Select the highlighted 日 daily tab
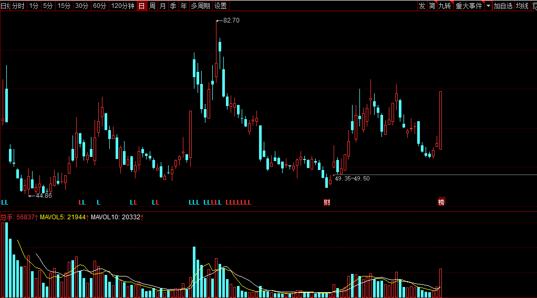 (x=142, y=6)
